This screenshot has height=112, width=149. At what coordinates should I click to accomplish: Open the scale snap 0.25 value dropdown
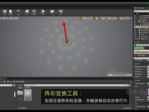coord(122,18)
